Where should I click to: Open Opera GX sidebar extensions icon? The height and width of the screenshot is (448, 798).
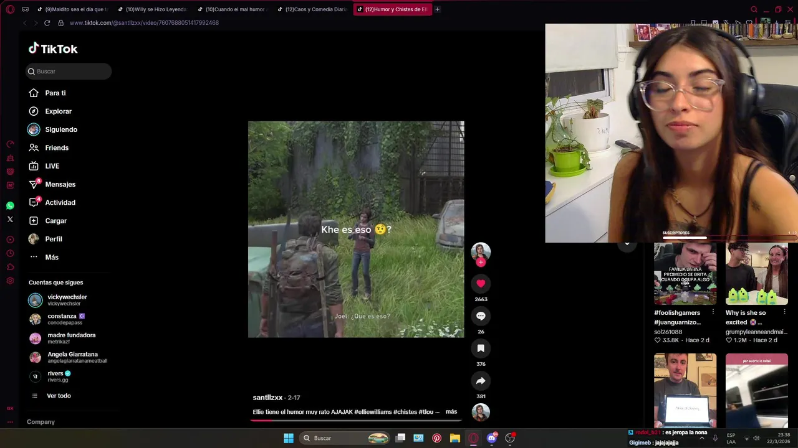[x=10, y=267]
